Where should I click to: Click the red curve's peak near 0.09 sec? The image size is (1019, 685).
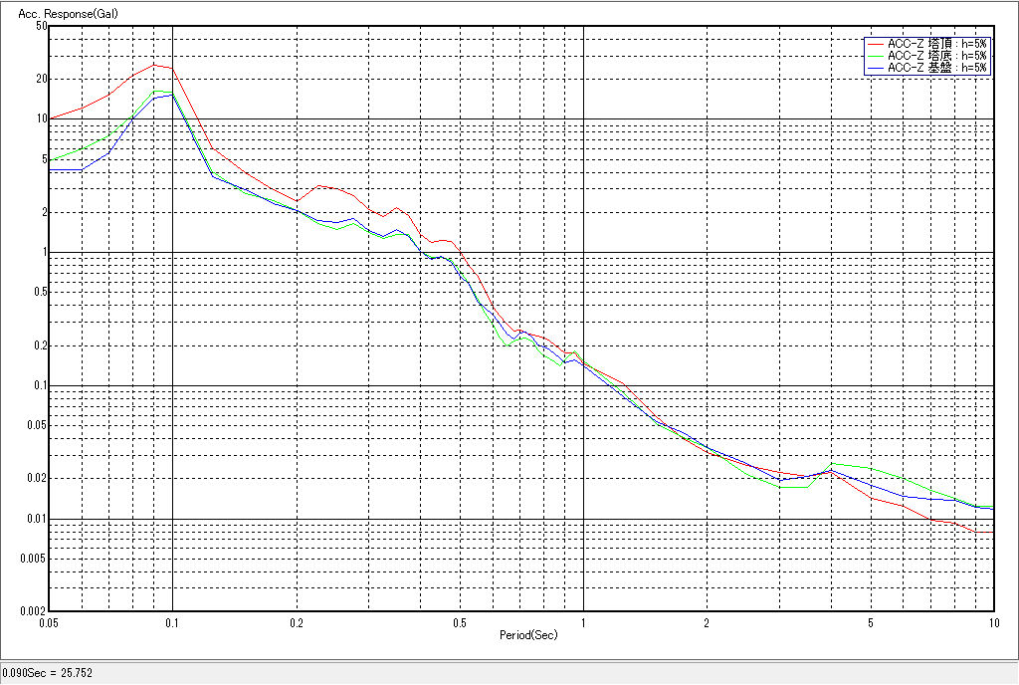153,65
